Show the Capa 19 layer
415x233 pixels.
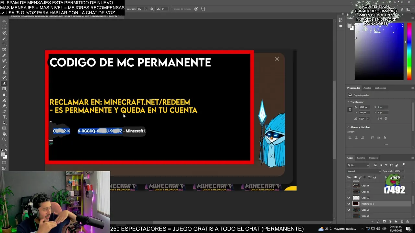[x=349, y=192]
